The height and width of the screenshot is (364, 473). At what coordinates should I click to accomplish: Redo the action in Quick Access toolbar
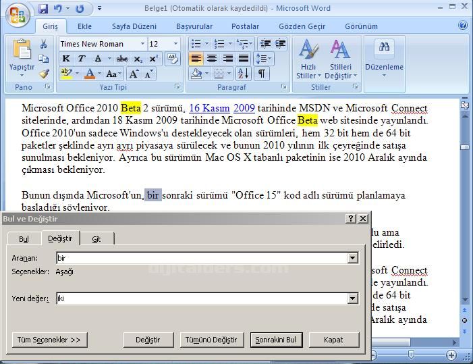pyautogui.click(x=80, y=9)
